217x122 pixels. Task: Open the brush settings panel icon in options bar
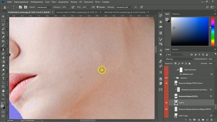(x=20, y=7)
